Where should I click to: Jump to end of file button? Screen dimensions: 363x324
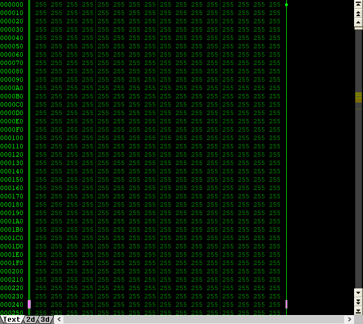tap(358, 311)
